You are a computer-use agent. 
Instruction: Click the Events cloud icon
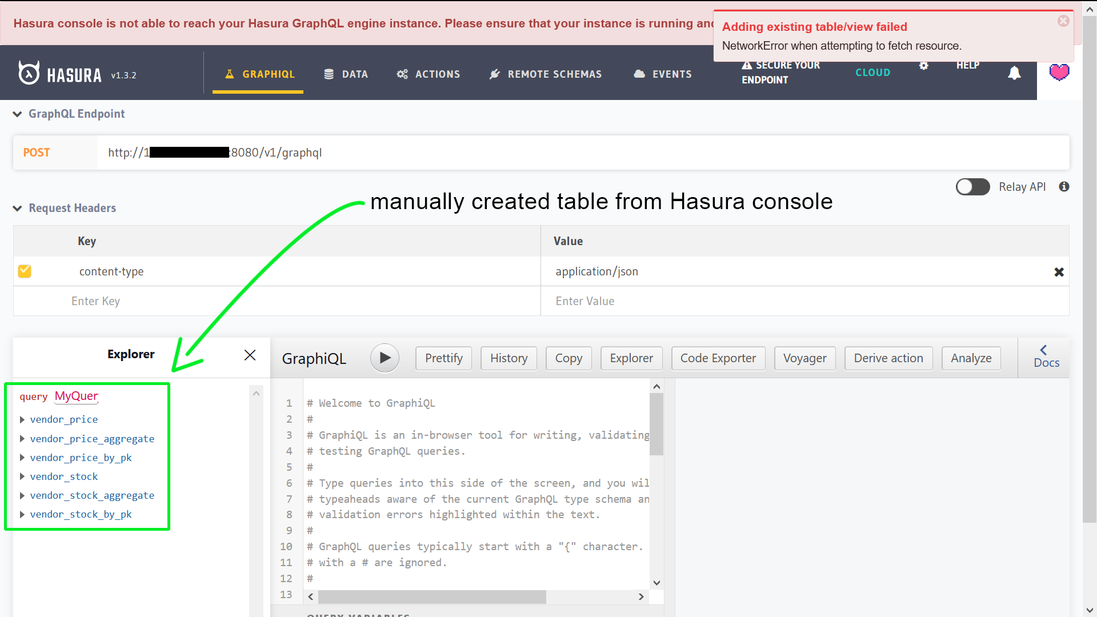tap(639, 74)
